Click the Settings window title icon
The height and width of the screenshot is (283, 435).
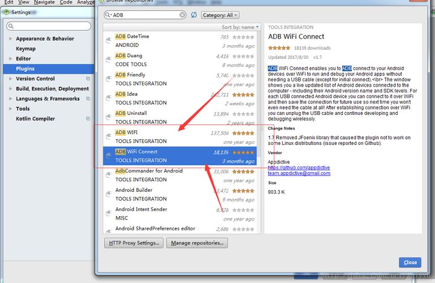(x=7, y=12)
